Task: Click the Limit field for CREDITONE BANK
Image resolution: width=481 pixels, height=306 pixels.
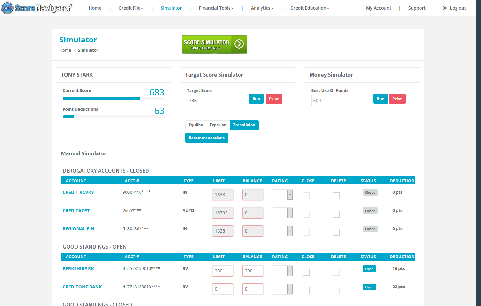Action: coord(223,289)
